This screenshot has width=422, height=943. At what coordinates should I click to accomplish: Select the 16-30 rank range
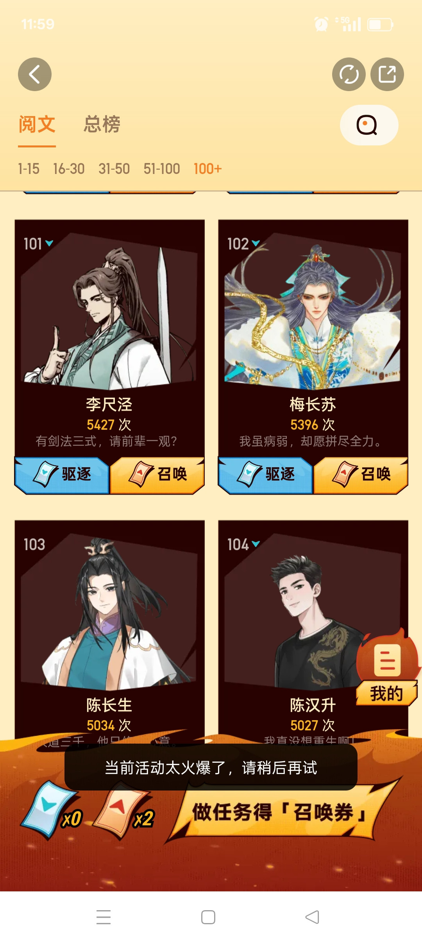[x=69, y=169]
